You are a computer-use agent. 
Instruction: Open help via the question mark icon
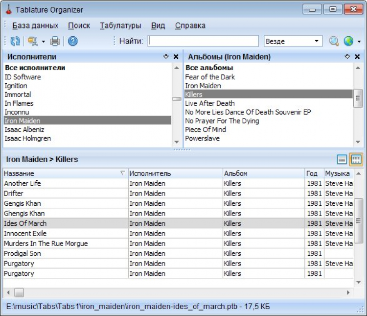(73, 41)
